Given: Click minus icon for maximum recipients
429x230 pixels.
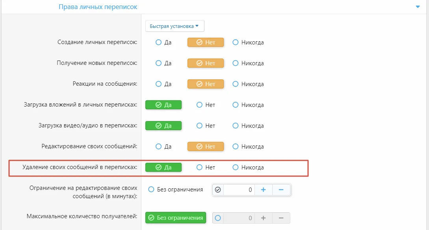Looking at the screenshot, I should 281,218.
